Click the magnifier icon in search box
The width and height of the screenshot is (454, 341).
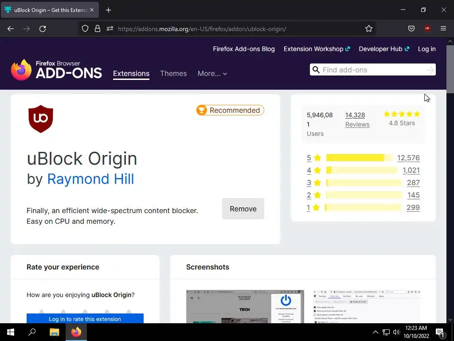[x=316, y=70]
